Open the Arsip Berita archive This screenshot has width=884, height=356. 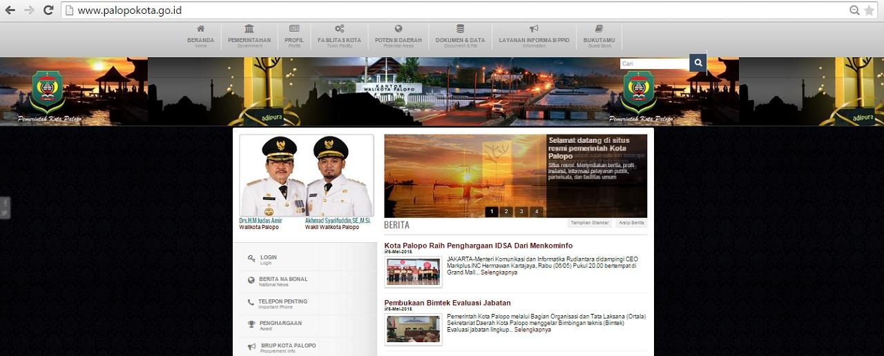pos(631,224)
